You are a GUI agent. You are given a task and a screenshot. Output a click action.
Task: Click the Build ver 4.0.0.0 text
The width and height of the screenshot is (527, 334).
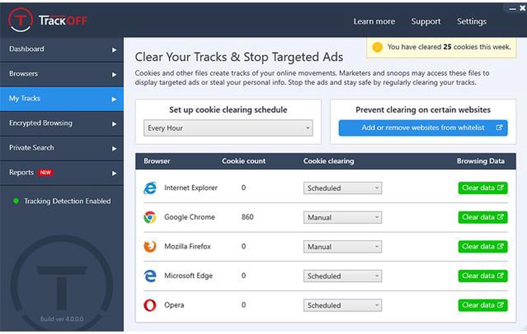pos(62,319)
